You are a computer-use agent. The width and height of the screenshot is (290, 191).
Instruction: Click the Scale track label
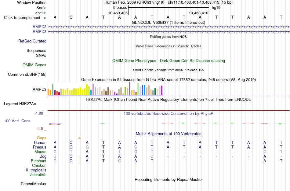pyautogui.click(x=41, y=8)
